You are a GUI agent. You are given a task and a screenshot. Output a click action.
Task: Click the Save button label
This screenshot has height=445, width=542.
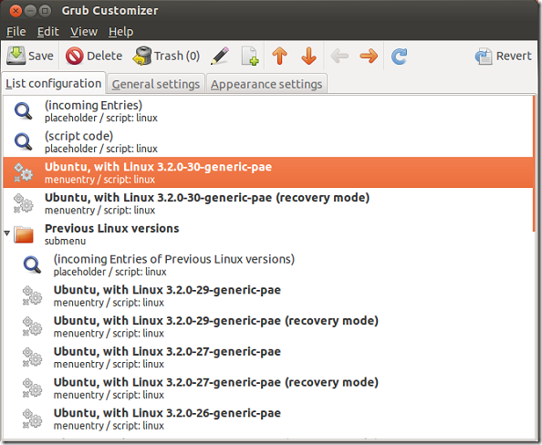click(41, 56)
